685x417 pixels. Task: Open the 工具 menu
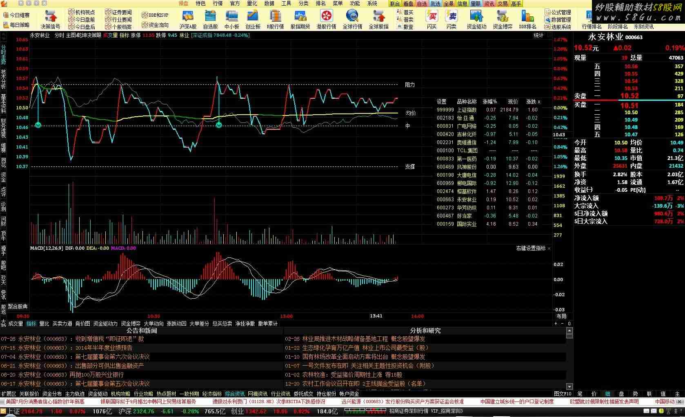tap(286, 3)
